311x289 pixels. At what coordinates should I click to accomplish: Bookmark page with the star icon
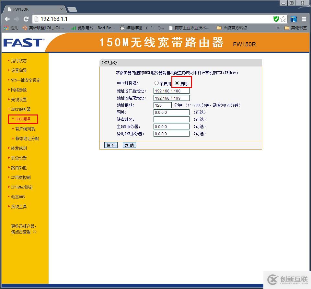[283, 19]
